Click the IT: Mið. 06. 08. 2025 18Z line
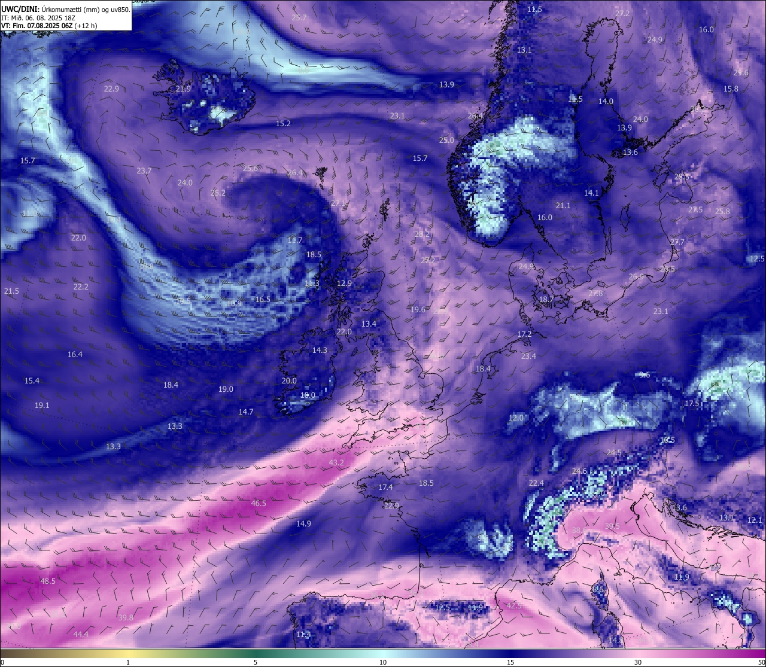The width and height of the screenshot is (766, 667). 38,18
